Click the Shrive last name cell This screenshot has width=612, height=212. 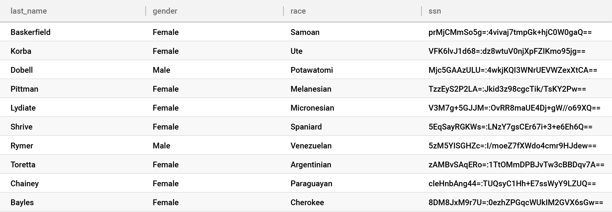(22, 127)
